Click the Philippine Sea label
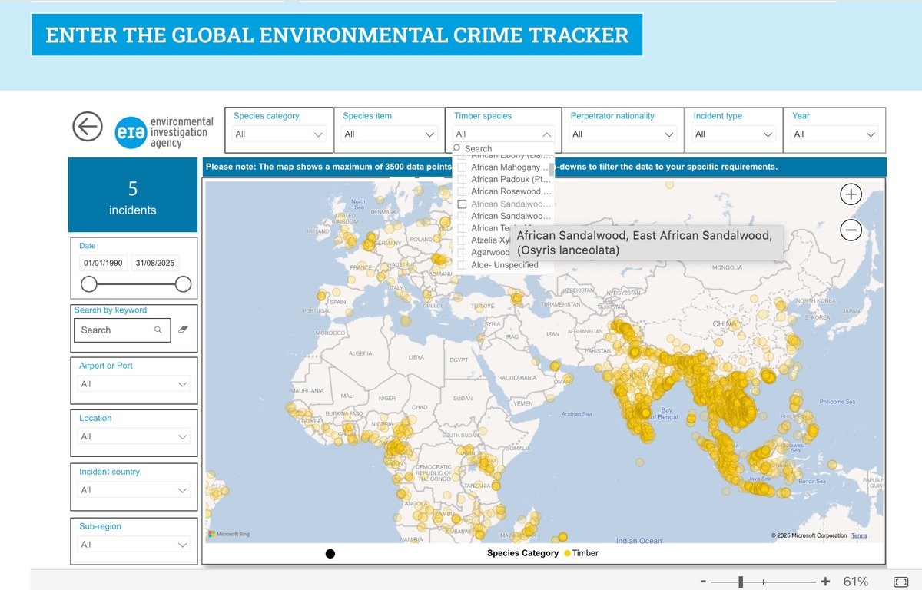922x590 pixels. pyautogui.click(x=837, y=401)
